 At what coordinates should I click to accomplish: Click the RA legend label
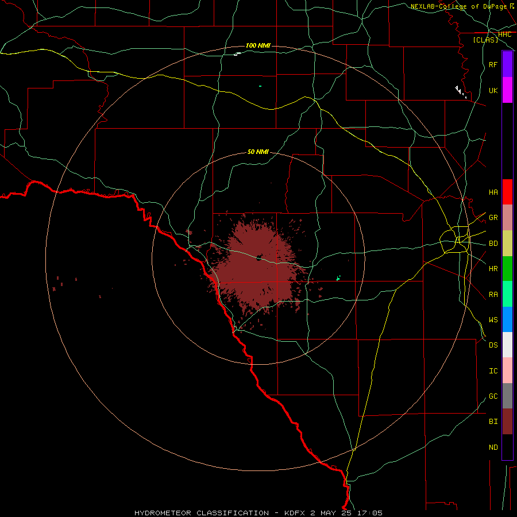pyautogui.click(x=493, y=295)
